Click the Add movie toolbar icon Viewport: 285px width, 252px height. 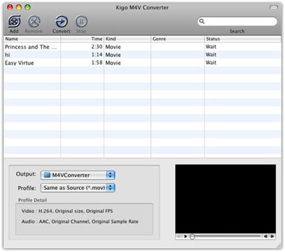tap(14, 22)
